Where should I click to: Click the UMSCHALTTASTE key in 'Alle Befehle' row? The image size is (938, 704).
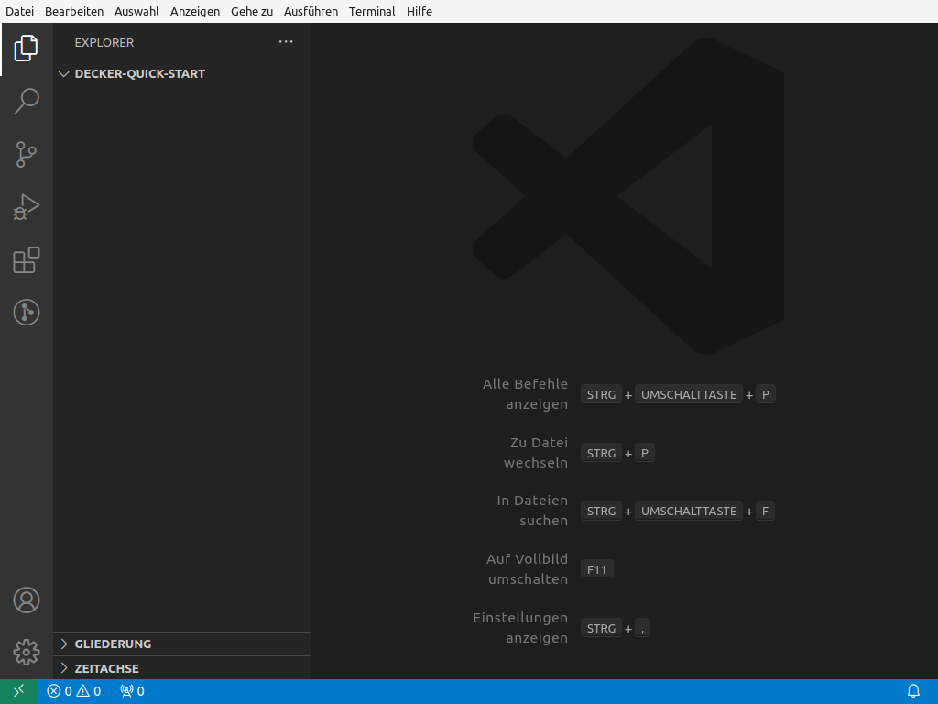pos(689,394)
